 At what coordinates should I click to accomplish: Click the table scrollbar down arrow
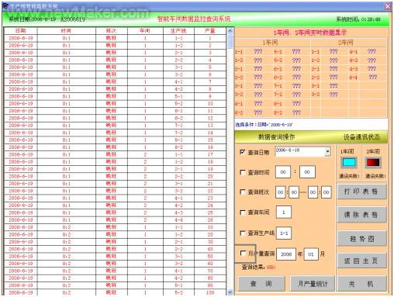coord(230,292)
